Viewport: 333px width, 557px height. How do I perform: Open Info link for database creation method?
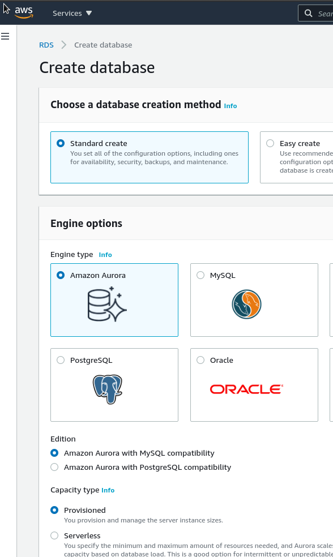230,106
